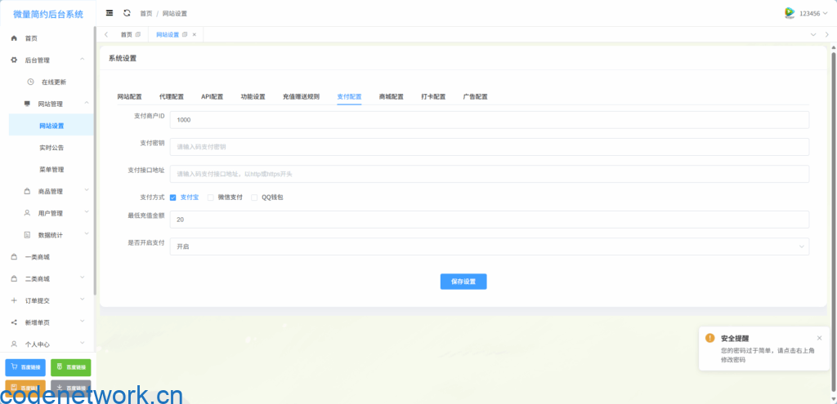
Task: Open 实时公告 in the sidebar
Action: pyautogui.click(x=51, y=148)
